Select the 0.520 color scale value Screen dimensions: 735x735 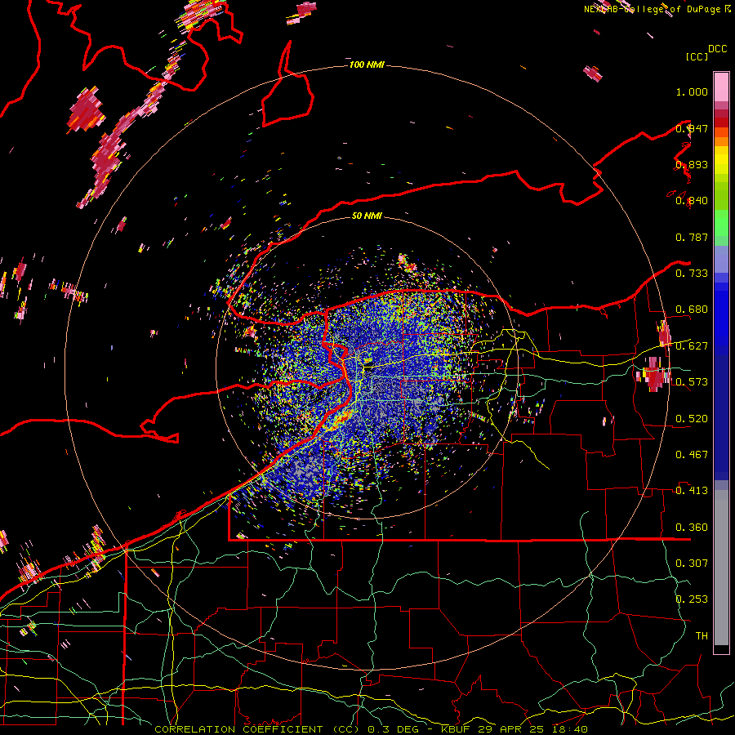tap(692, 419)
